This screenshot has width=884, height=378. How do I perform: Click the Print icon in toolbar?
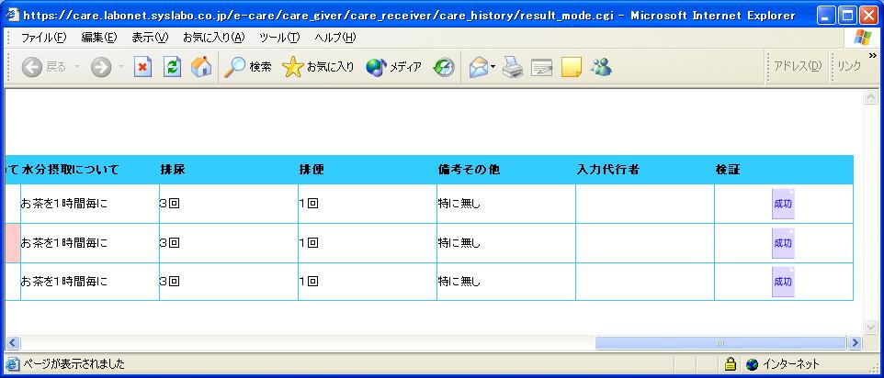pos(512,67)
